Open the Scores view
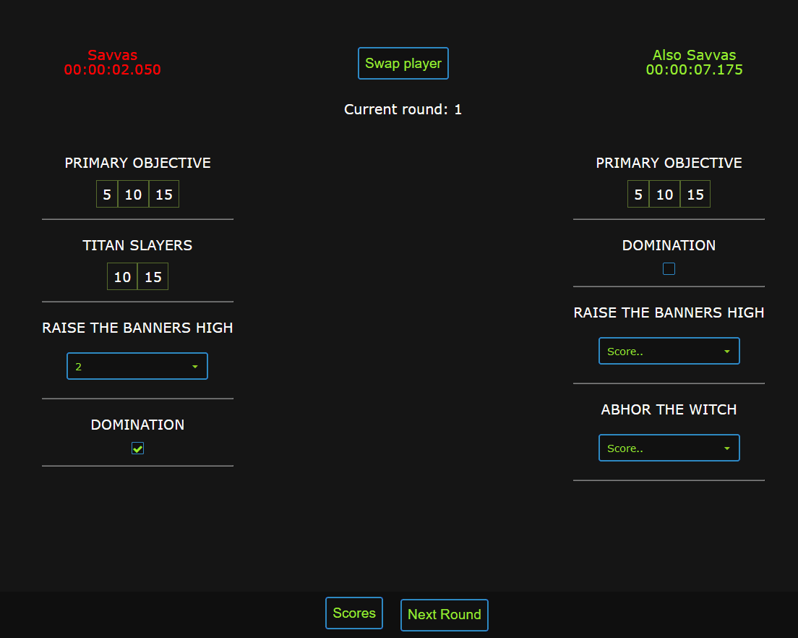This screenshot has width=798, height=638. [x=353, y=613]
